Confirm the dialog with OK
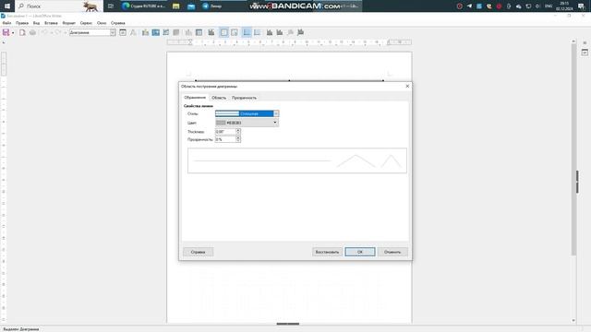Viewport: 591px width, 332px height. [360, 252]
